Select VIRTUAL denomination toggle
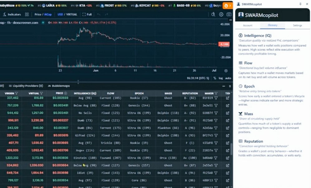Image resolution: width=311 pixels, height=188 pixels. point(71,14)
